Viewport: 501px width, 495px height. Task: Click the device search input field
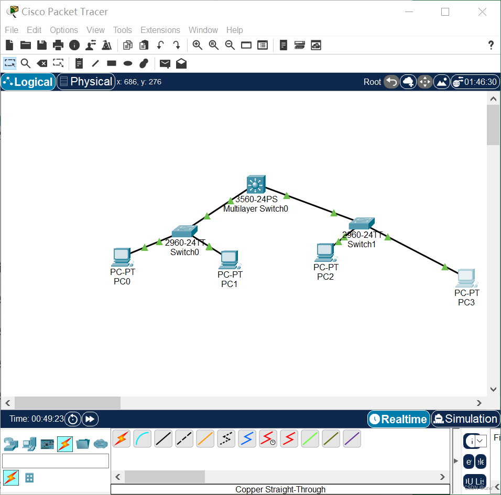pyautogui.click(x=56, y=461)
